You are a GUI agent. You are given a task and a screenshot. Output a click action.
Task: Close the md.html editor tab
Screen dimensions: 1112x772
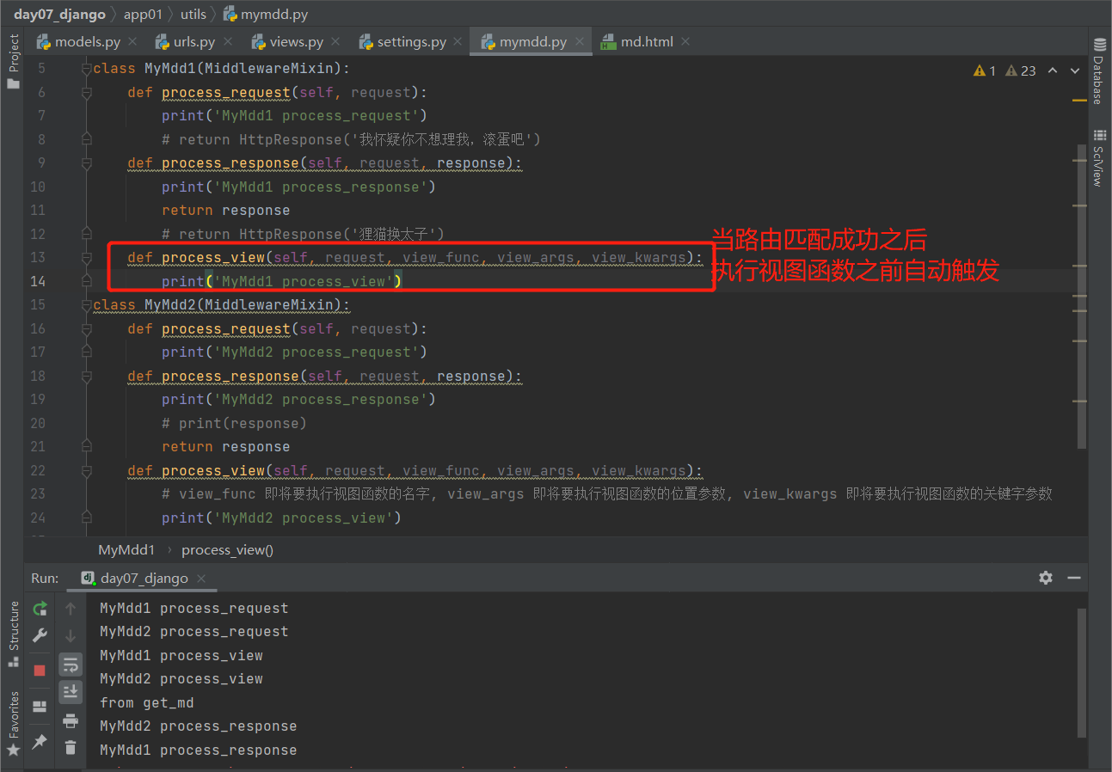pos(685,41)
